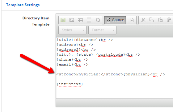Place cursor on {title}{distance} line
Screen dimensions: 173x112
click(x=85, y=40)
